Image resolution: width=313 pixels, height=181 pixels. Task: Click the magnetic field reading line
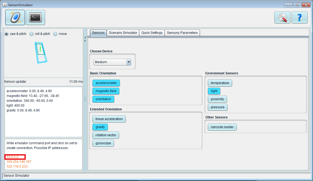(33, 96)
